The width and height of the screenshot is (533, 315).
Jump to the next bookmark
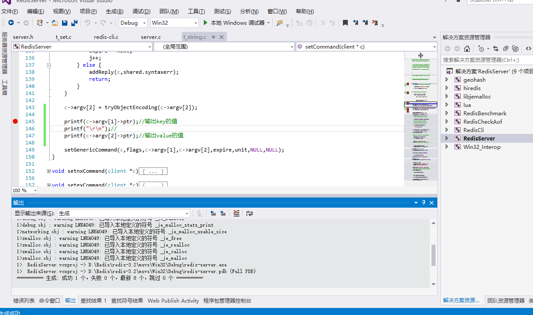(x=365, y=23)
